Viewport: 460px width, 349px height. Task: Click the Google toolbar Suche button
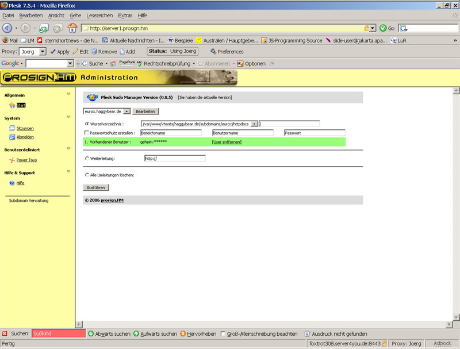coord(93,64)
